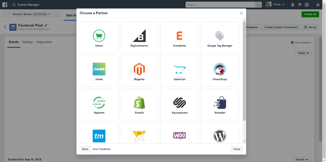Go back using the left chevron arrow
326x162 pixels.
[5, 27]
